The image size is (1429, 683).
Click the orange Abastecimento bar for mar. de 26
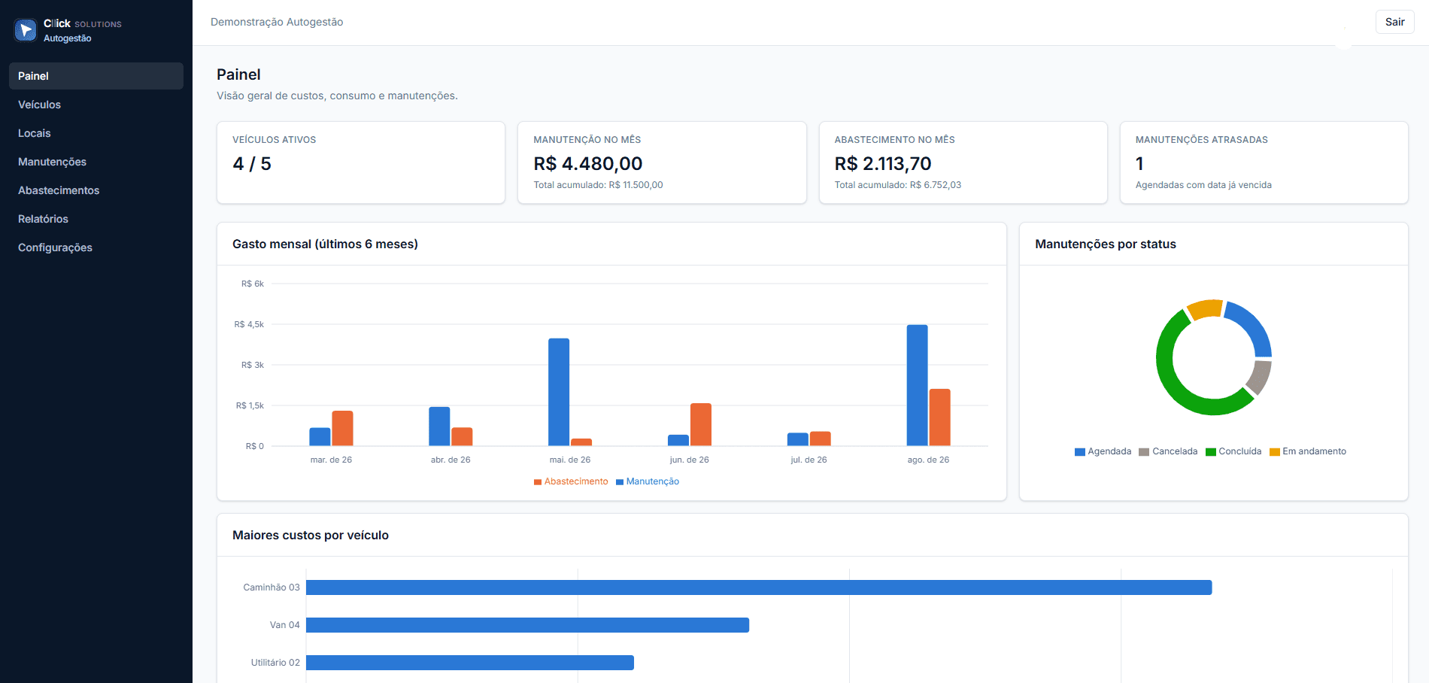click(x=342, y=429)
